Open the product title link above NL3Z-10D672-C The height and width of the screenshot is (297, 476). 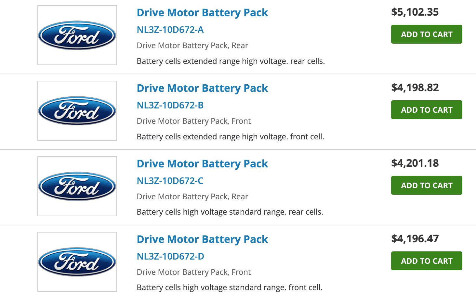click(202, 164)
